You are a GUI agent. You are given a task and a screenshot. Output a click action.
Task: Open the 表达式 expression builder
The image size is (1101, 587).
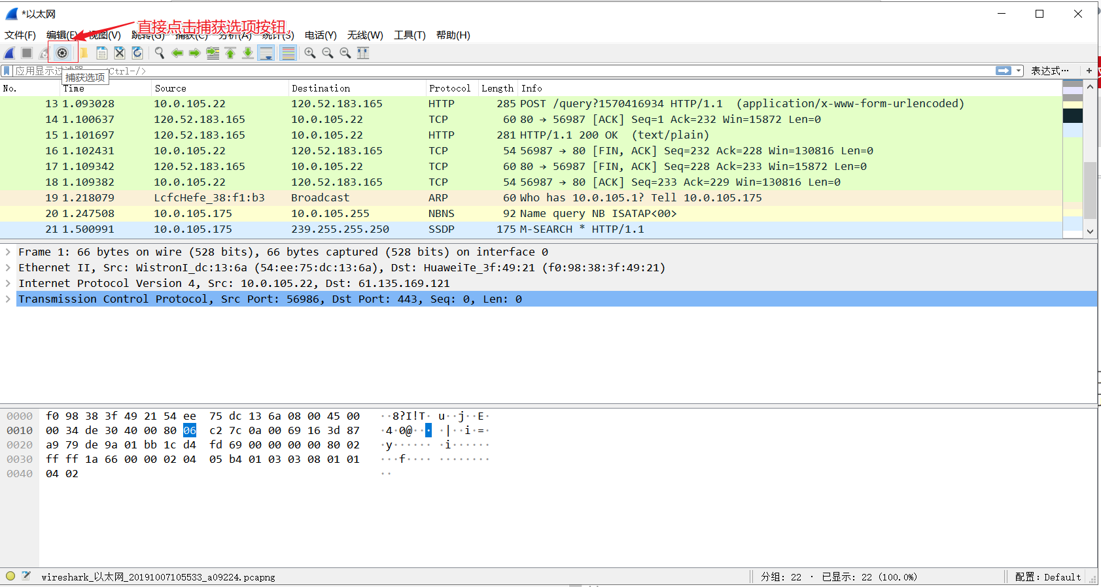click(x=1050, y=71)
